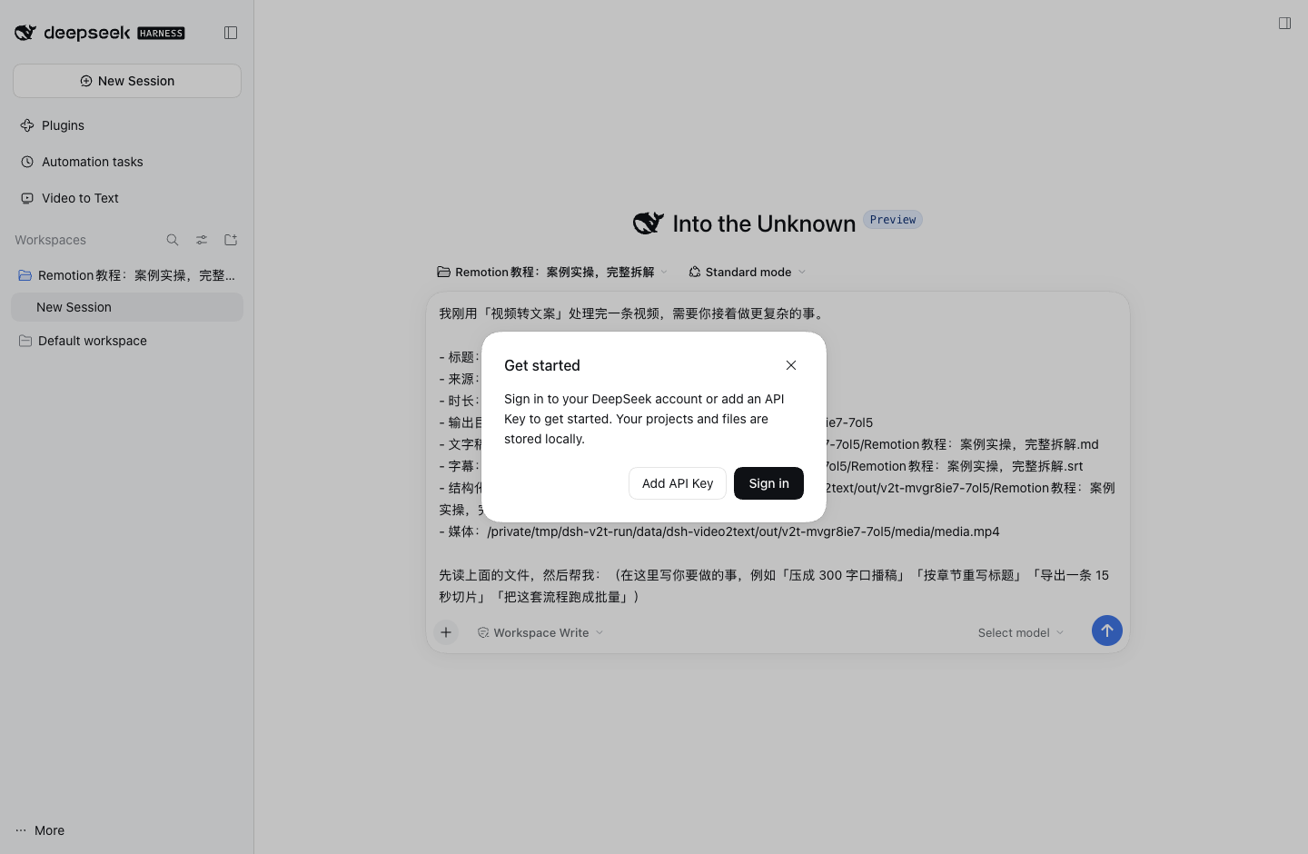Start a New Session from the sidebar button
The image size is (1308, 854).
[x=127, y=81]
